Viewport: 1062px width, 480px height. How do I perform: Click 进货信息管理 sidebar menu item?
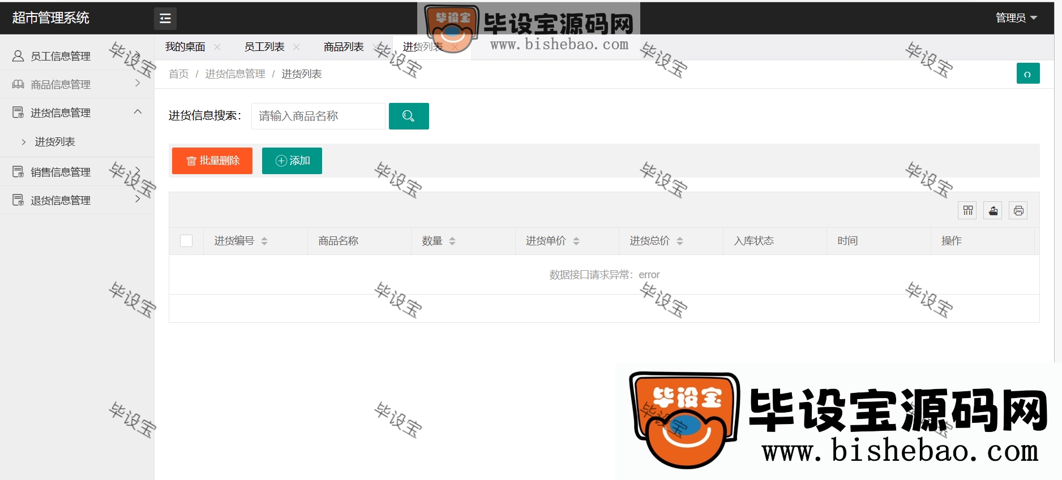click(77, 113)
